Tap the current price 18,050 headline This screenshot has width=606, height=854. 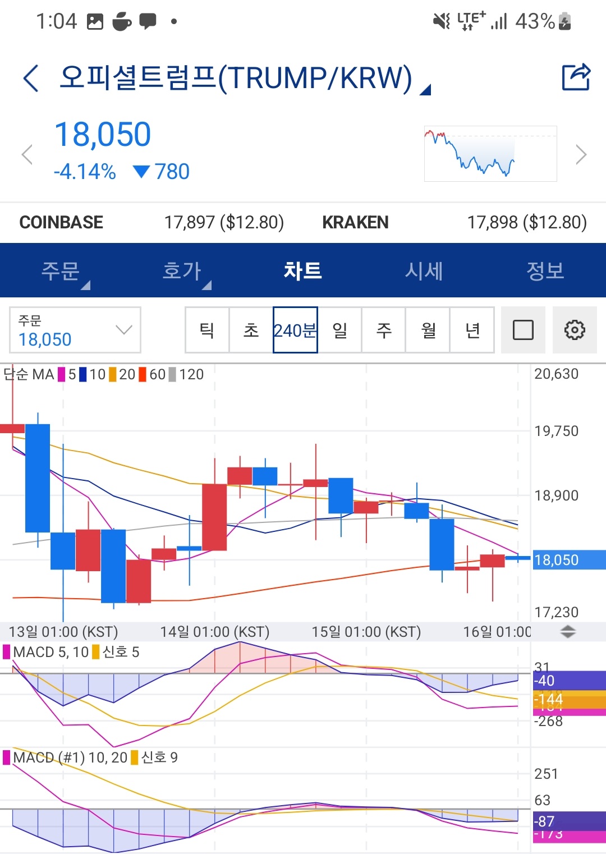click(x=103, y=135)
